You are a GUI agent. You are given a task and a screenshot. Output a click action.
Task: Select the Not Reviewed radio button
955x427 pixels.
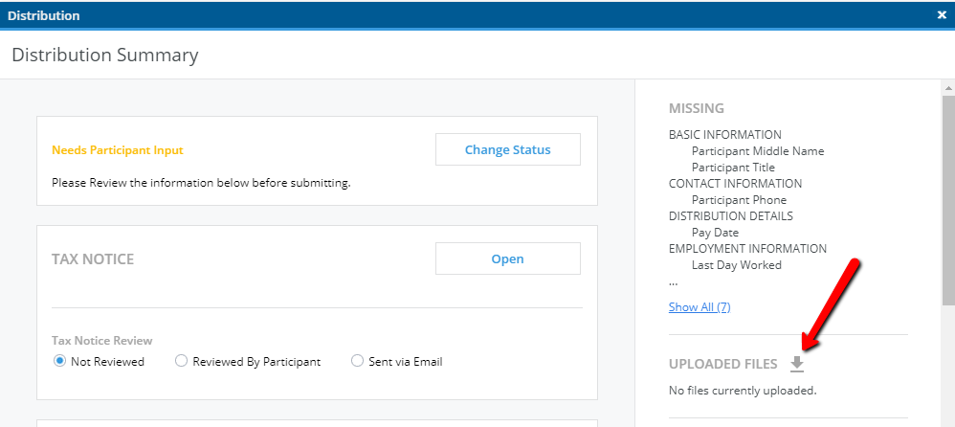pos(59,361)
